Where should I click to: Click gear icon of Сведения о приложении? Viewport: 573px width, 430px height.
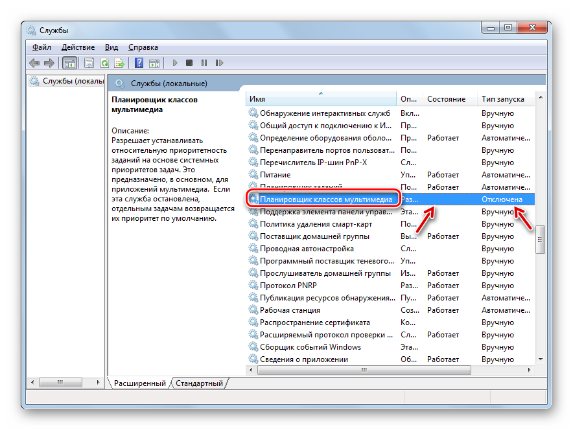(253, 359)
